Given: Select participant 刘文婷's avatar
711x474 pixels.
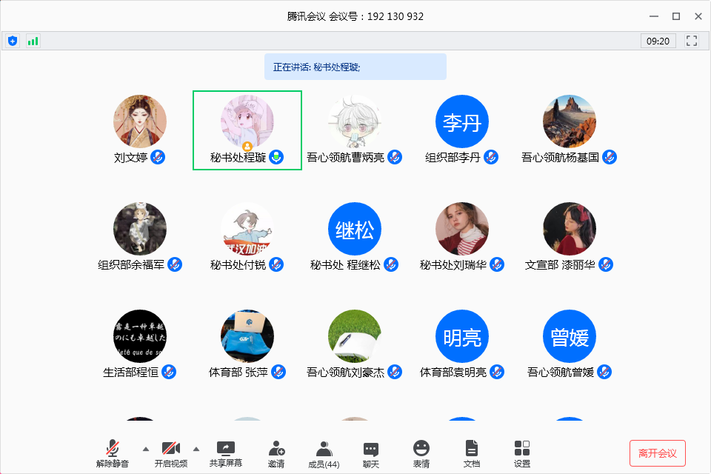Looking at the screenshot, I should [x=140, y=121].
